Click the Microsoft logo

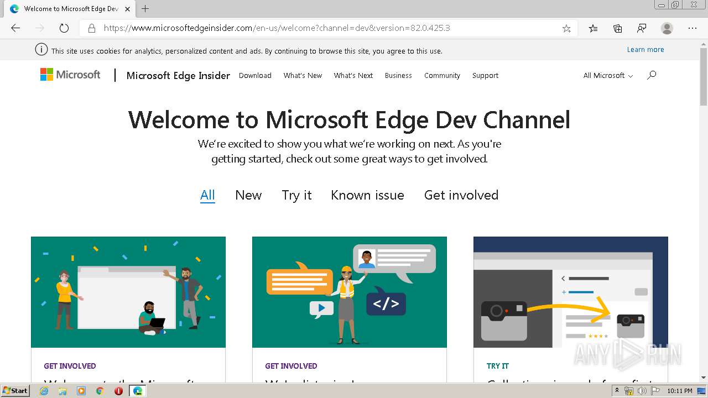(70, 75)
